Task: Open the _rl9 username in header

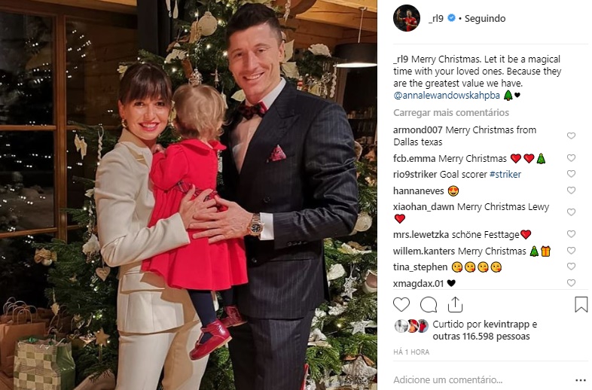Action: coord(436,19)
